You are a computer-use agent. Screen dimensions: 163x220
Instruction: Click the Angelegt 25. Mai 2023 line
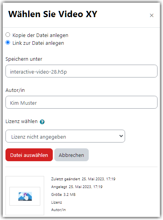[x=77, y=187]
